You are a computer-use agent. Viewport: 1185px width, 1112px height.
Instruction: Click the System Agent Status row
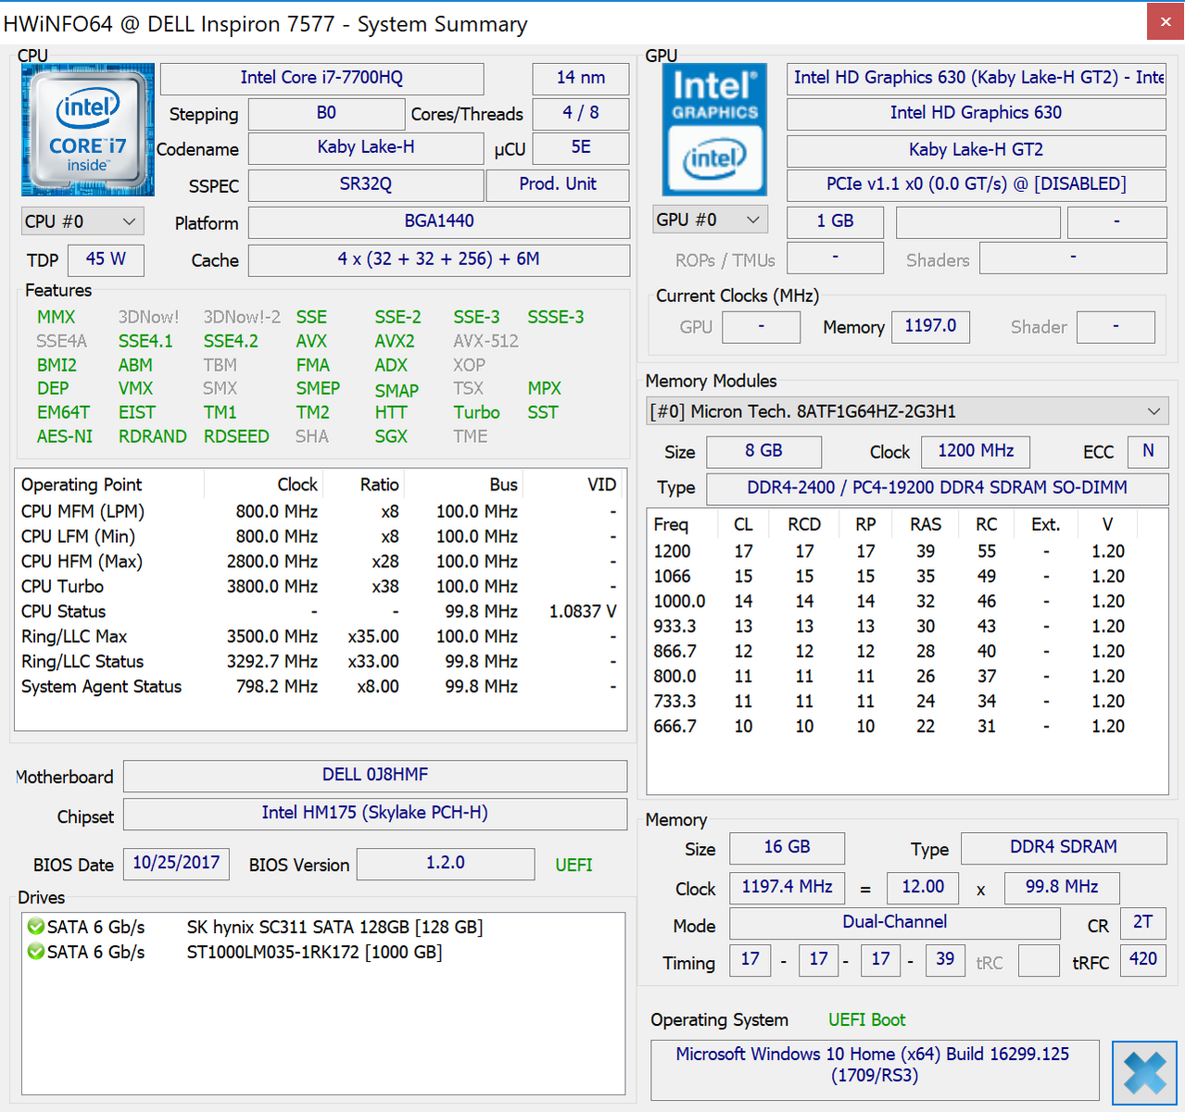(x=321, y=687)
